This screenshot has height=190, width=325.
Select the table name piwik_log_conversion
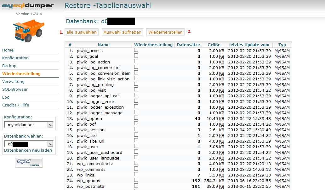coord(98,68)
